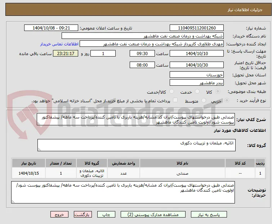
Task: Select the کالا radio button
Action: point(218,91)
